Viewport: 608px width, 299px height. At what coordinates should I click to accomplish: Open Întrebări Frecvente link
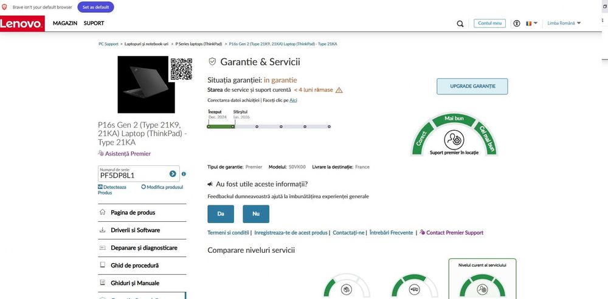391,233
